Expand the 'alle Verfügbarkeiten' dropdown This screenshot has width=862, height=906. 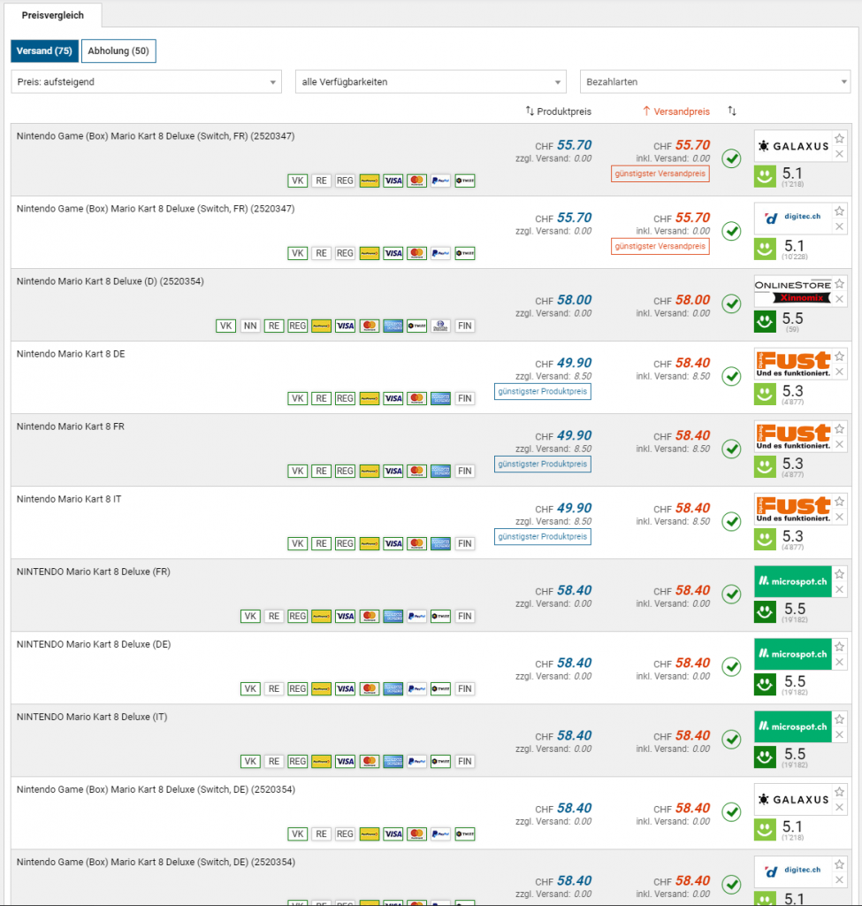(430, 82)
